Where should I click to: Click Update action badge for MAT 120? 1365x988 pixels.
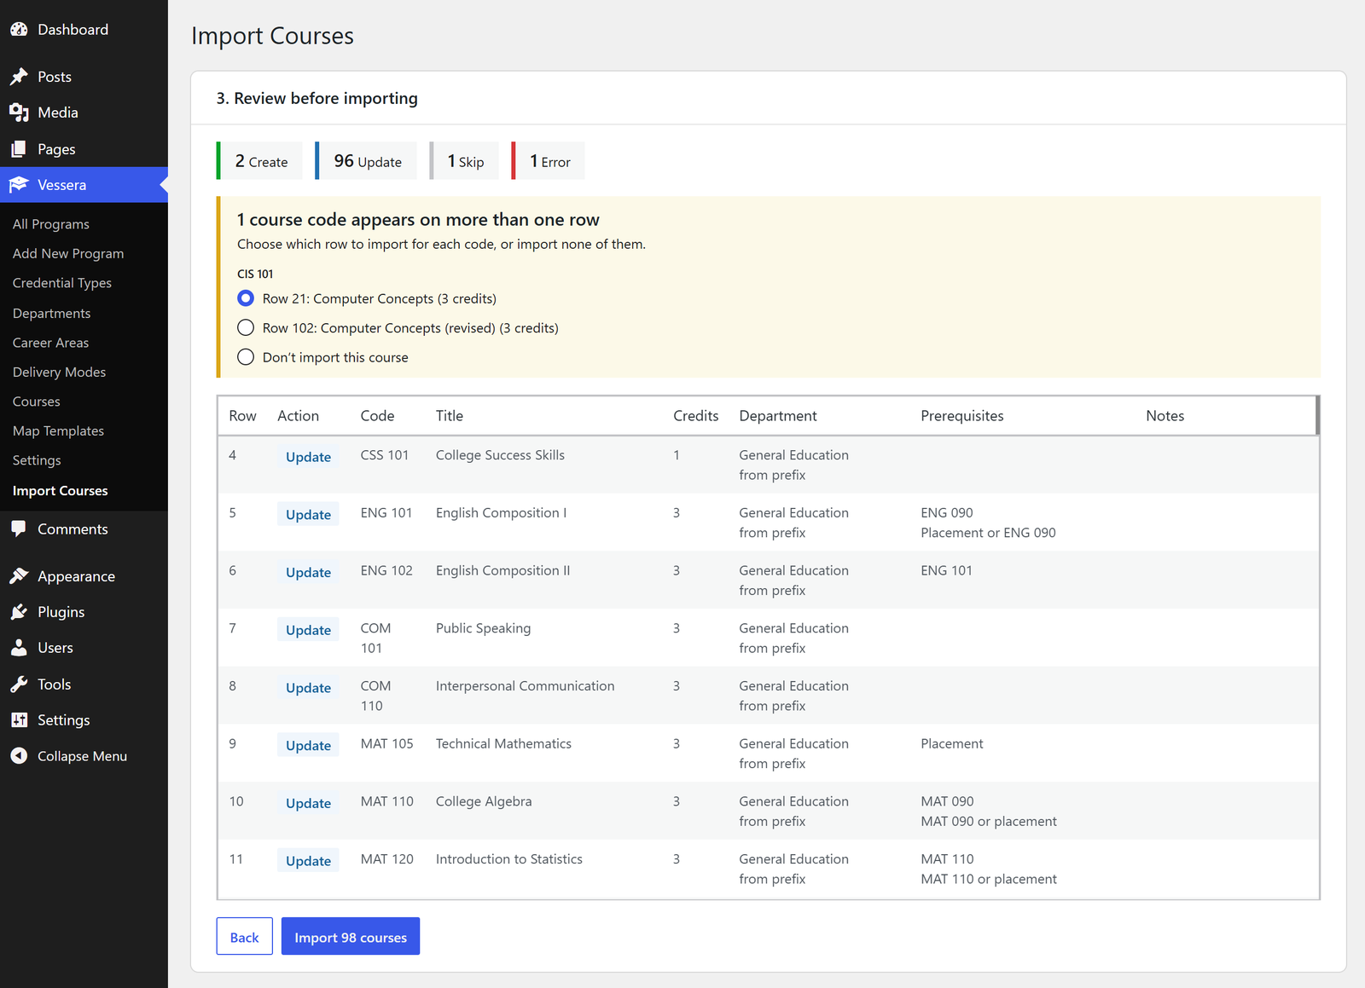click(x=308, y=861)
